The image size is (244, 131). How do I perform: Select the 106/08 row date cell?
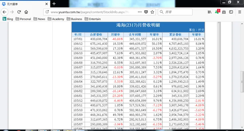tap(78, 63)
